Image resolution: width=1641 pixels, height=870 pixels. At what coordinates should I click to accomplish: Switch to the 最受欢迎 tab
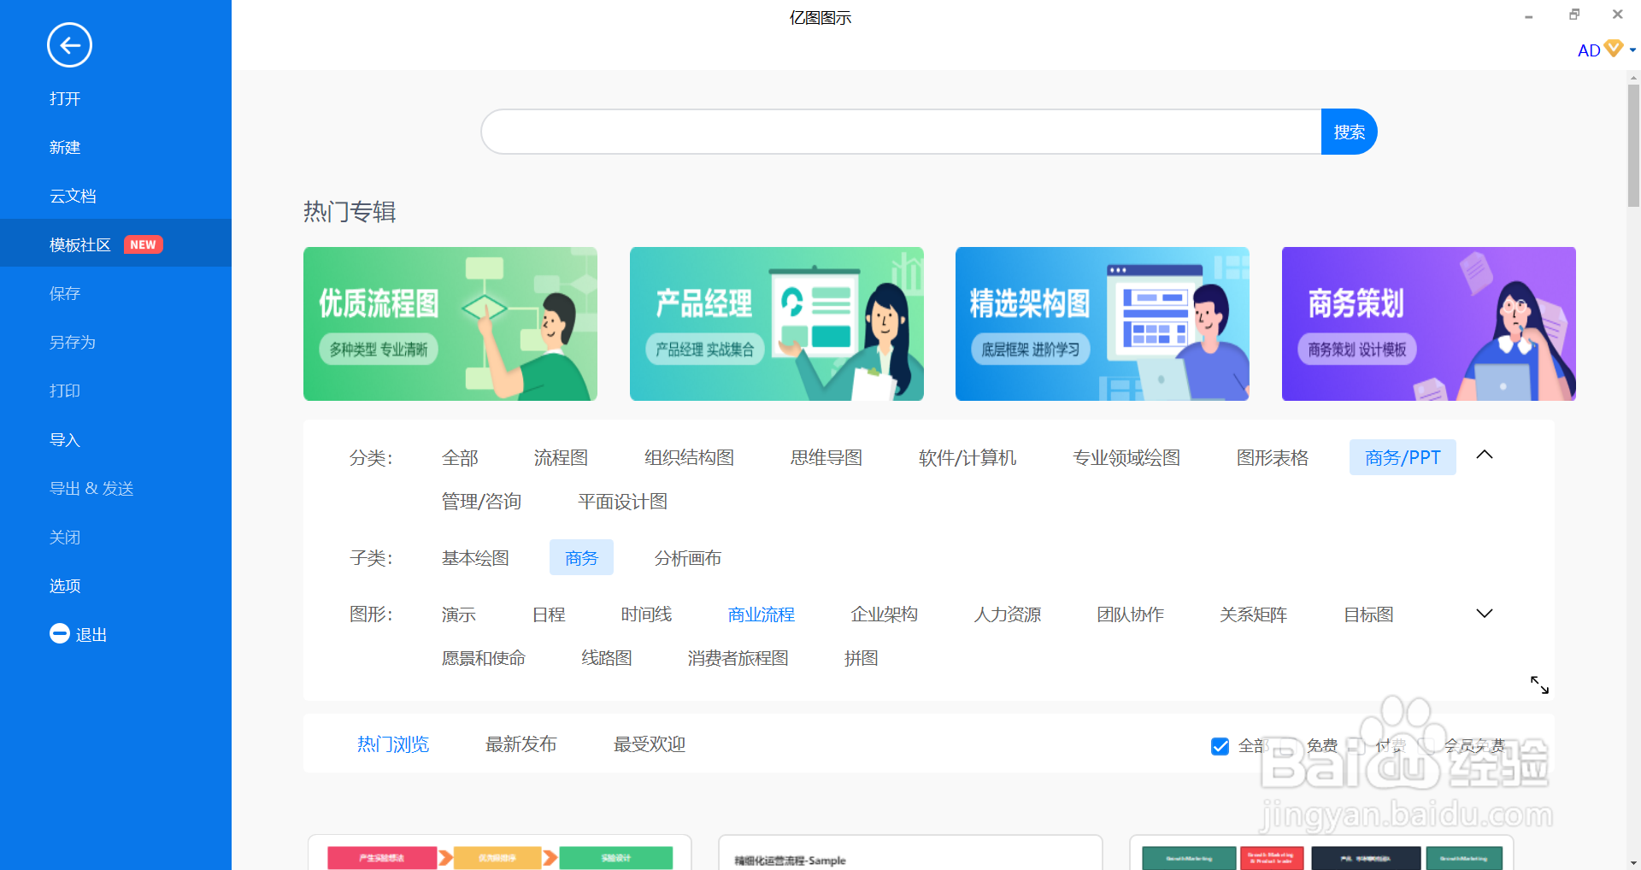point(650,744)
